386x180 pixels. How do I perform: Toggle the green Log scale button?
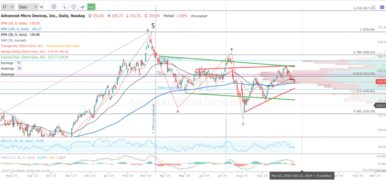(x=91, y=7)
